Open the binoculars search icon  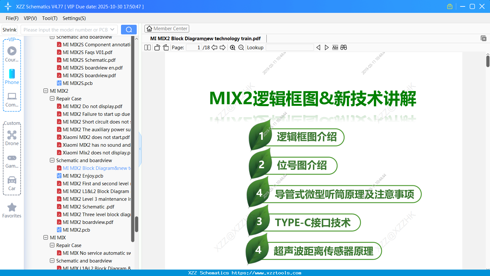coord(343,47)
